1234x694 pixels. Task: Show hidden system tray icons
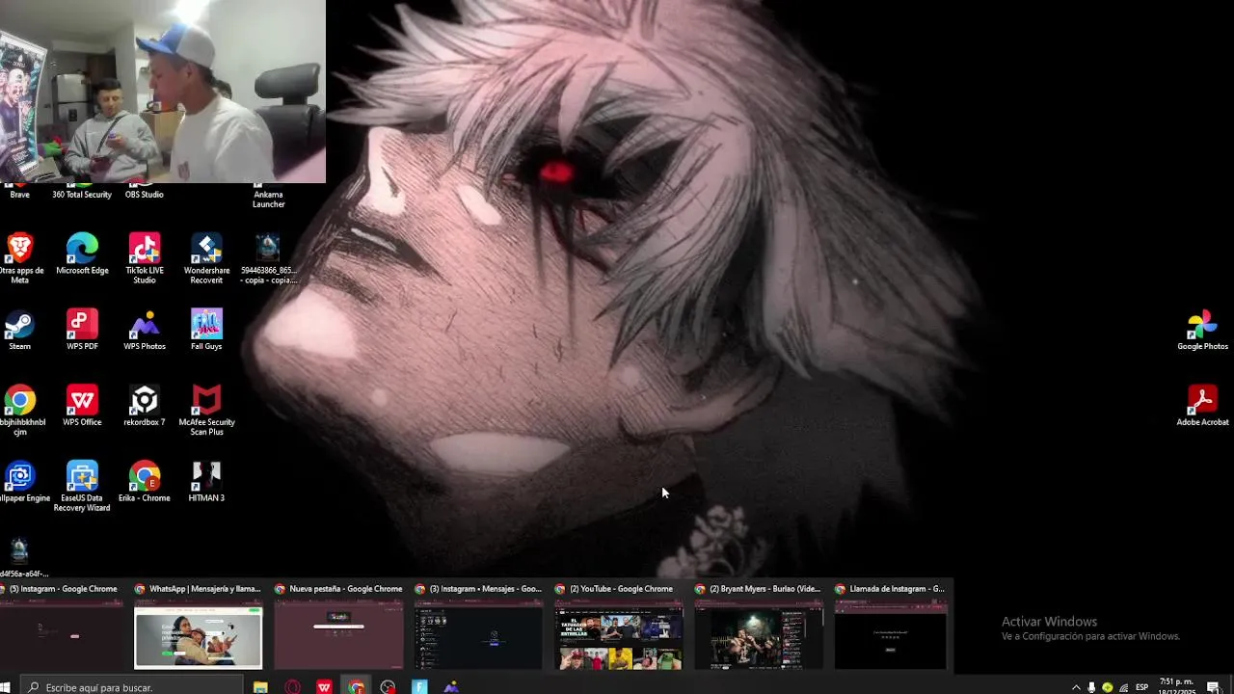click(1076, 687)
